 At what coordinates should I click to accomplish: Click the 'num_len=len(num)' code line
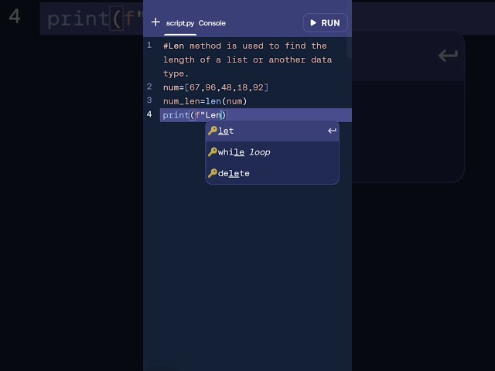pos(205,101)
